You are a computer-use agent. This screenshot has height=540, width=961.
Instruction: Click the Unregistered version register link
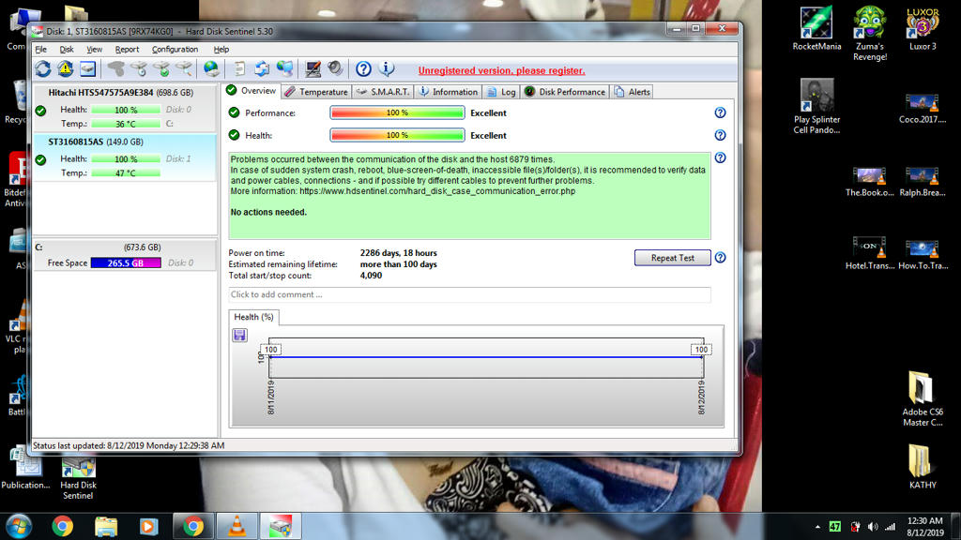501,70
